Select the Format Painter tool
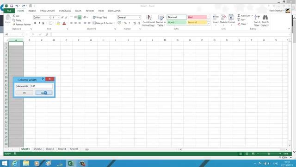The height and width of the screenshot is (167, 296). [x=22, y=25]
